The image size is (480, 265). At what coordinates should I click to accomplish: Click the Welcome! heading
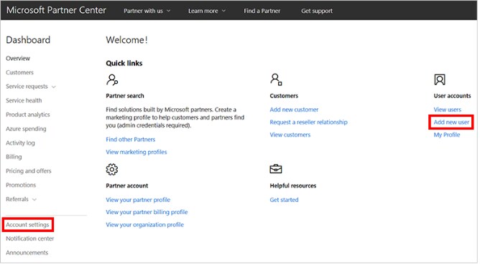[x=126, y=40]
